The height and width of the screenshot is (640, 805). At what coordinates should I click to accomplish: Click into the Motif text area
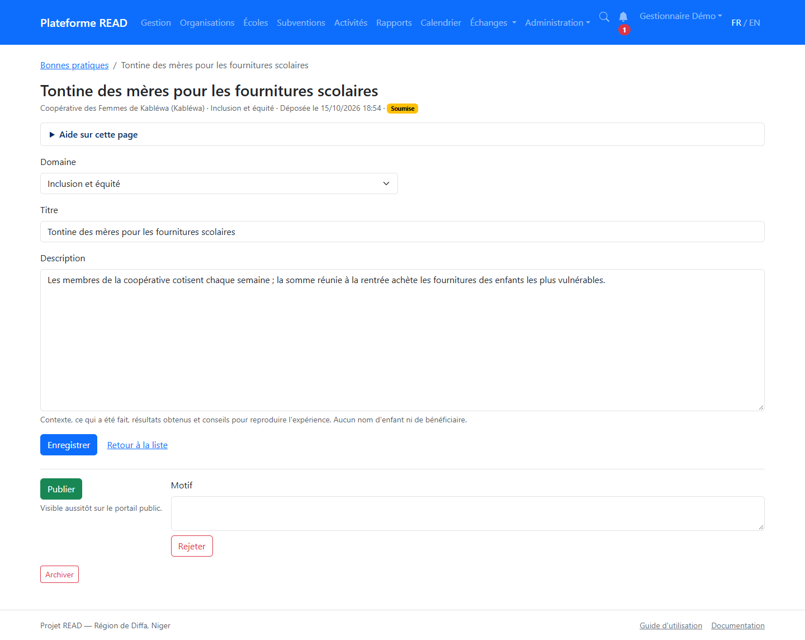click(468, 514)
